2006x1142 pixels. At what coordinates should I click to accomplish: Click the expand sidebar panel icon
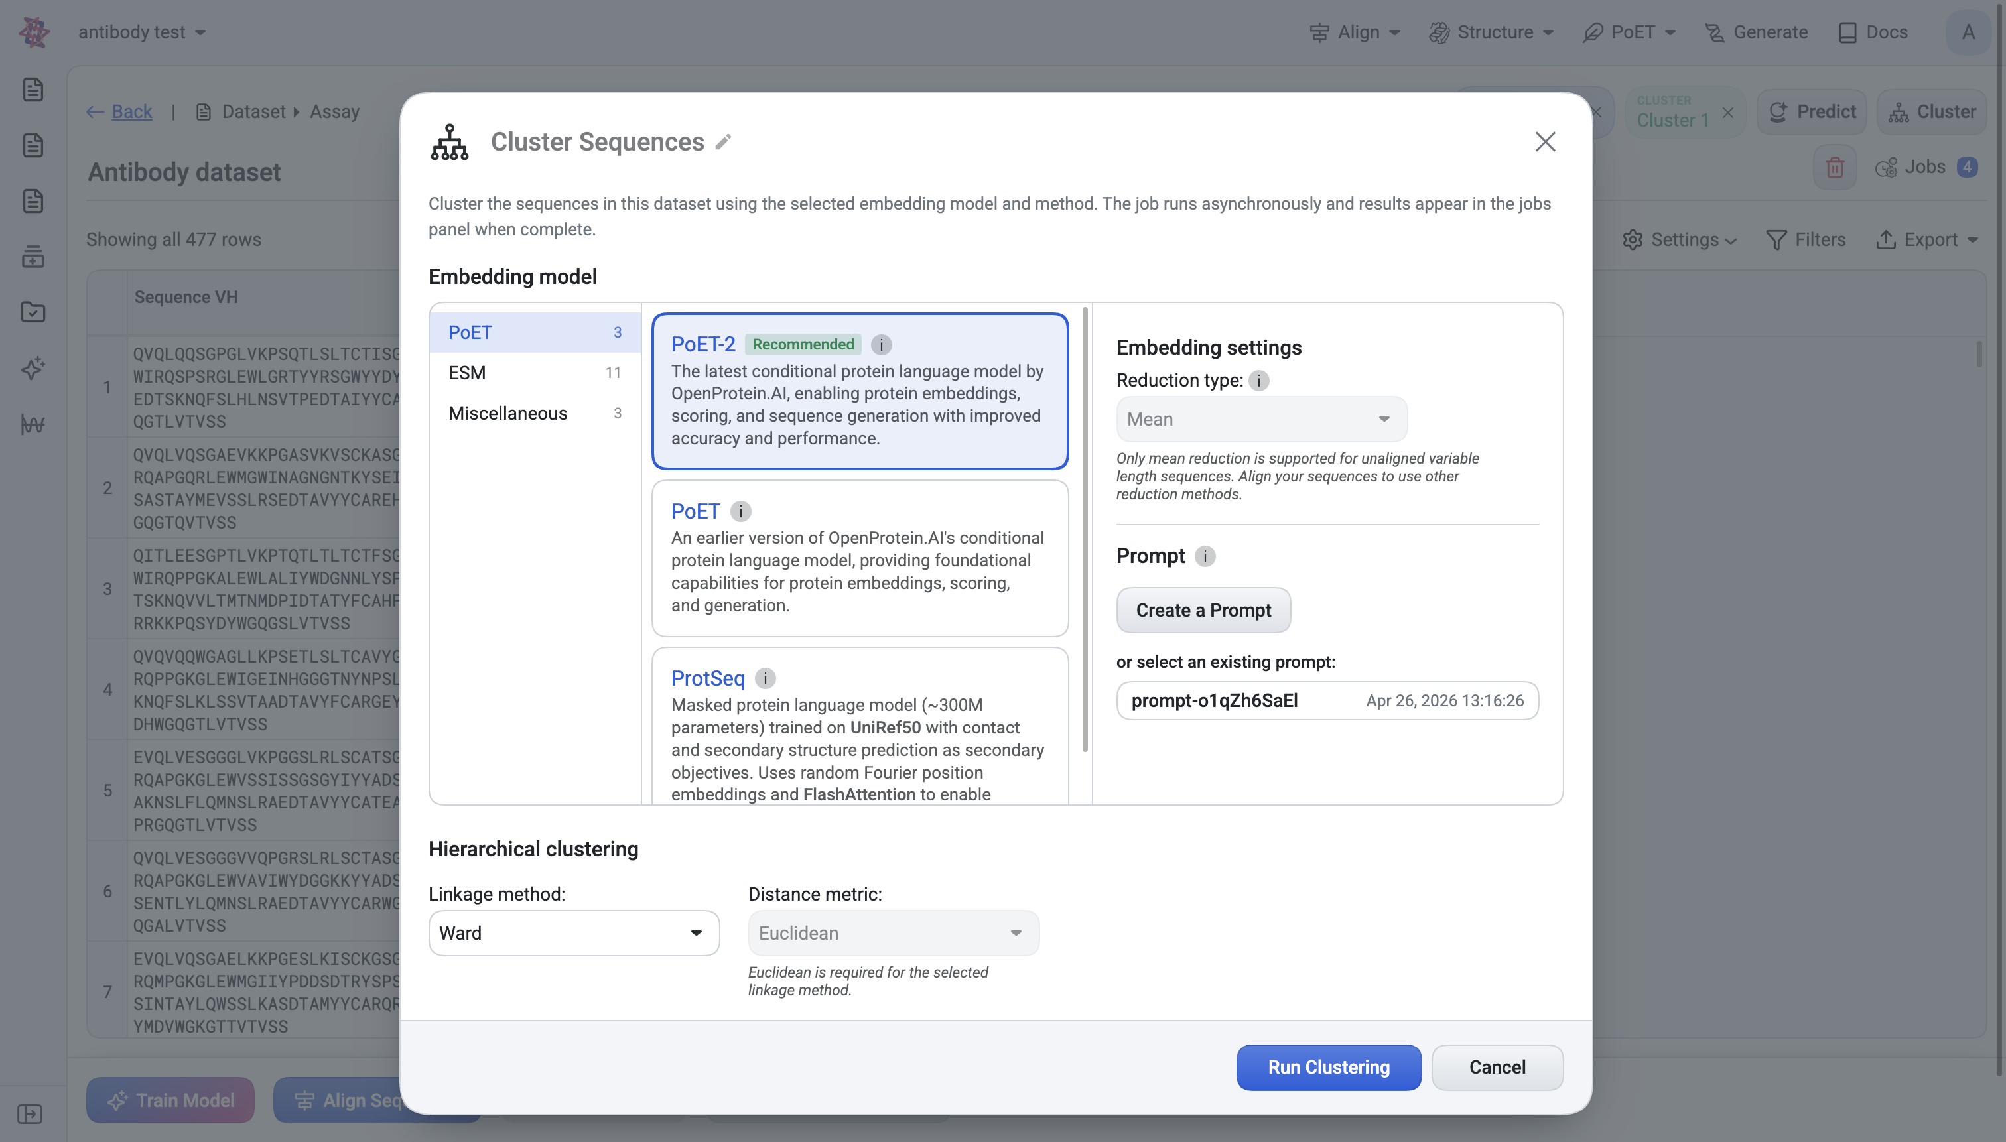click(30, 1113)
